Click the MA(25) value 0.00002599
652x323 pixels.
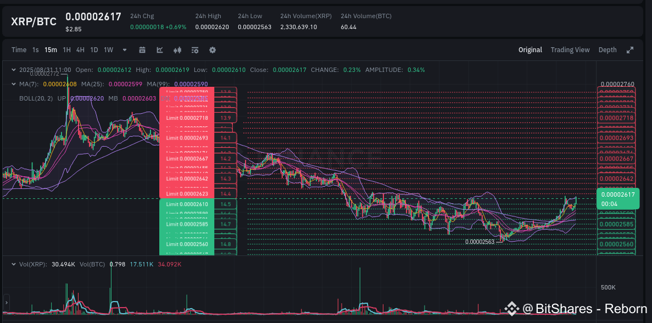(126, 84)
